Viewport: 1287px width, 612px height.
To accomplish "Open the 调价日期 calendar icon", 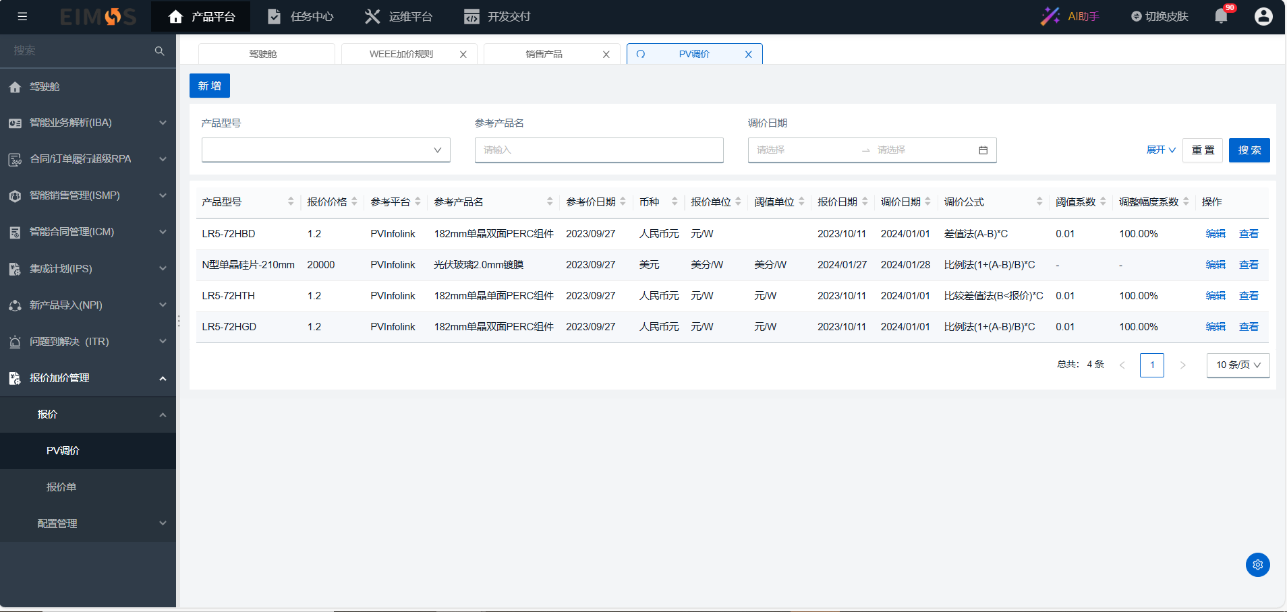I will [983, 150].
